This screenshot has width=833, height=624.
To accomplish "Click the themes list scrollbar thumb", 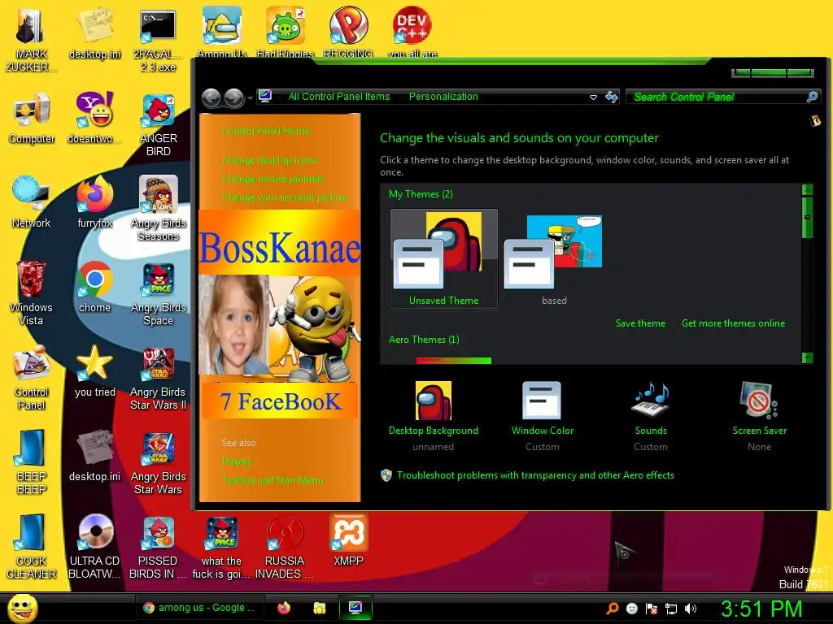I will tap(807, 218).
